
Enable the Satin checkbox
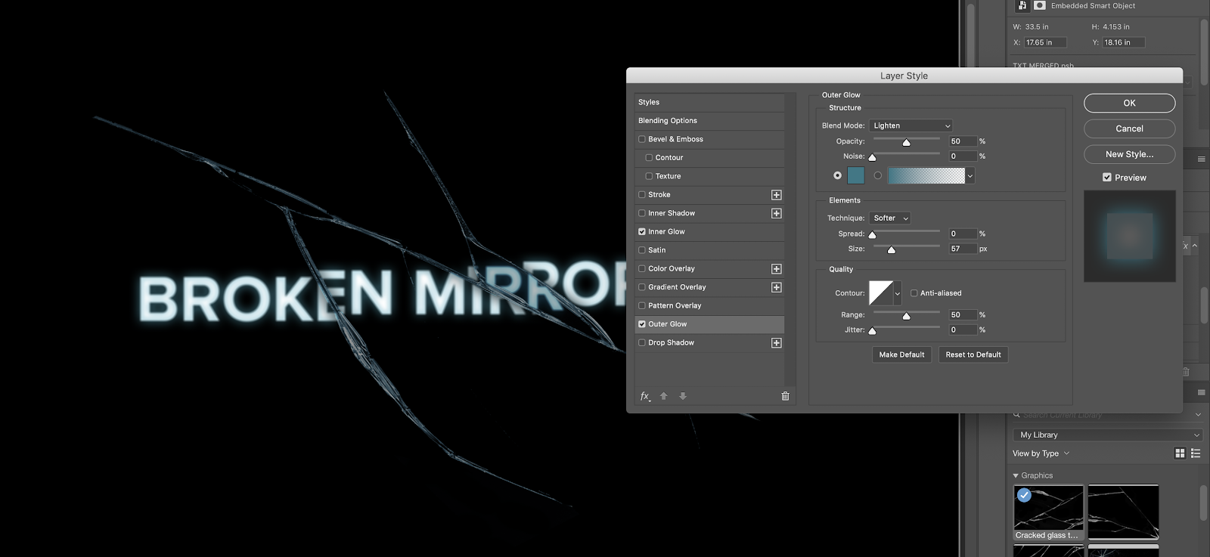point(642,250)
